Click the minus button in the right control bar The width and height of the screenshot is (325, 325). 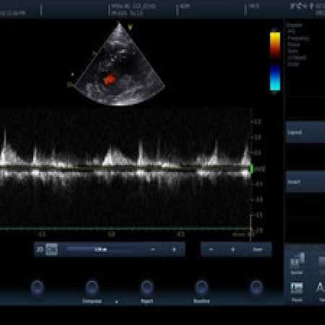[211, 250]
